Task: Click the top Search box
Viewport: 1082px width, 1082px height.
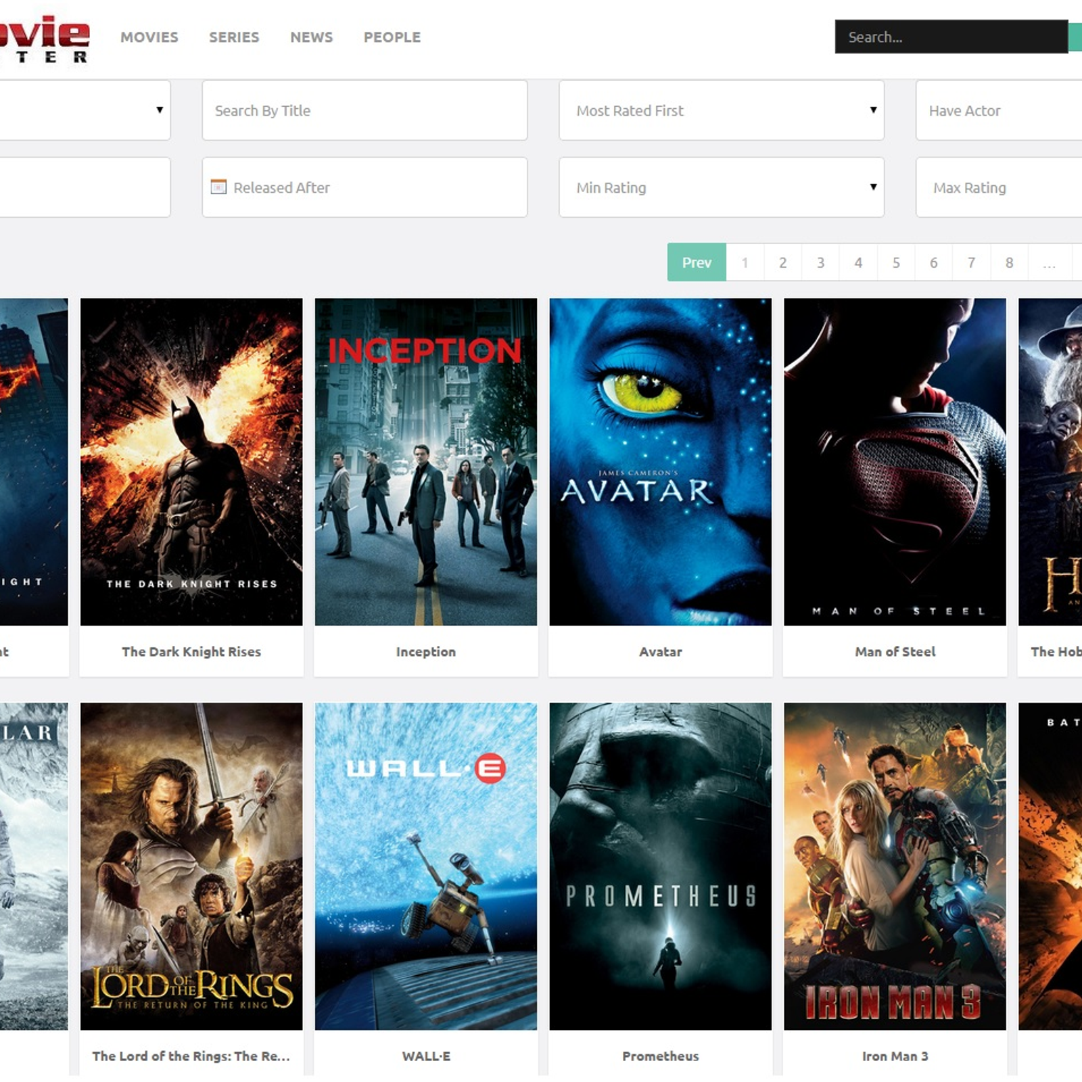Action: tap(951, 37)
